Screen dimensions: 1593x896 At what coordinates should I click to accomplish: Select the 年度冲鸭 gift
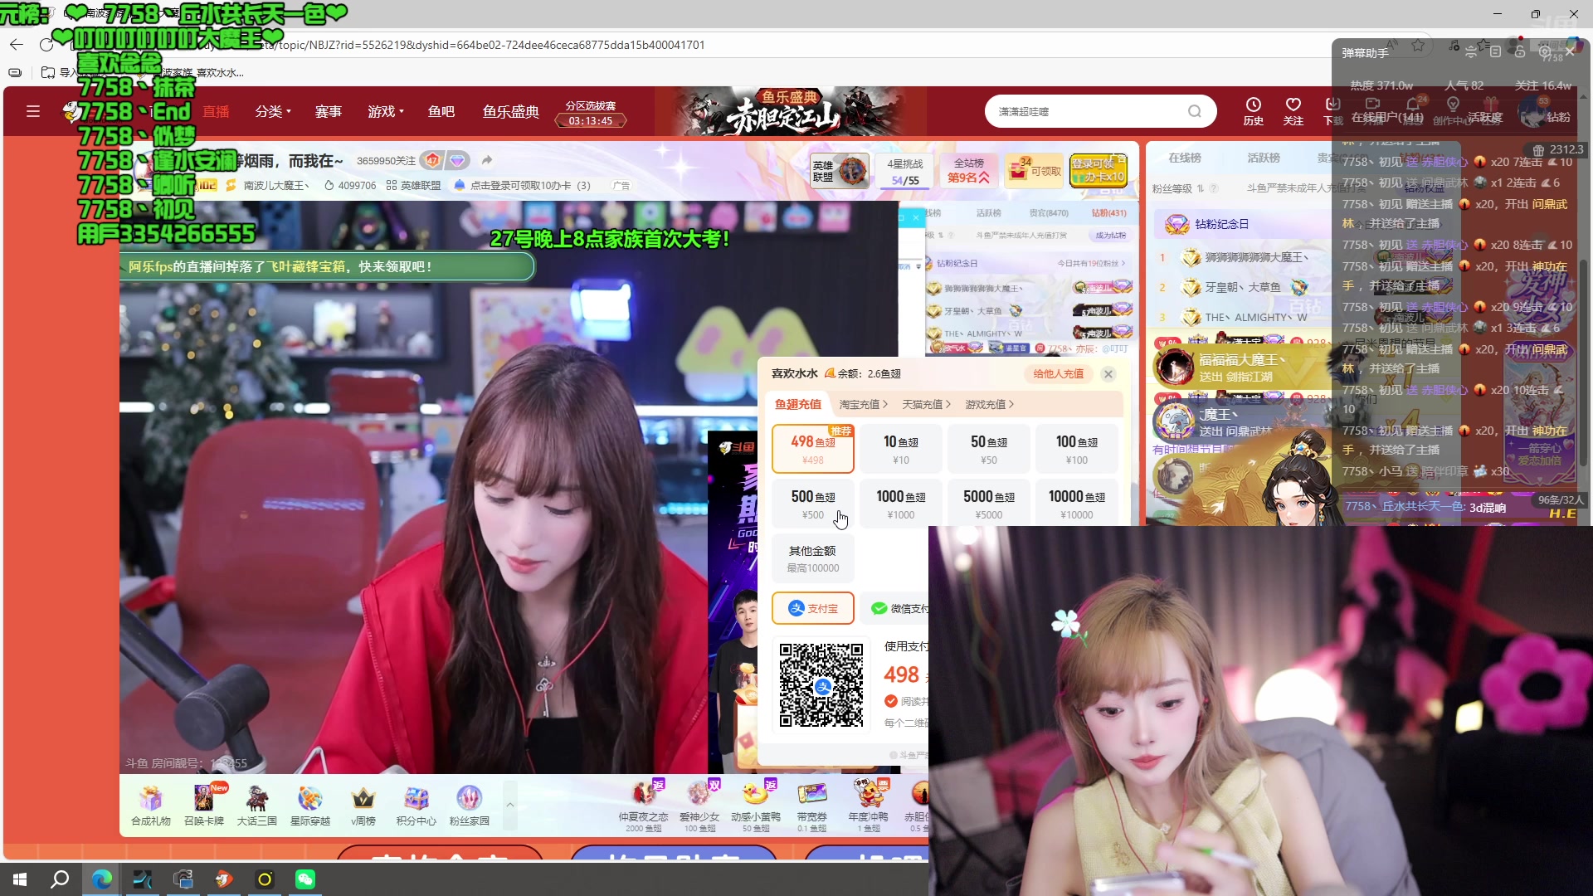click(x=869, y=805)
